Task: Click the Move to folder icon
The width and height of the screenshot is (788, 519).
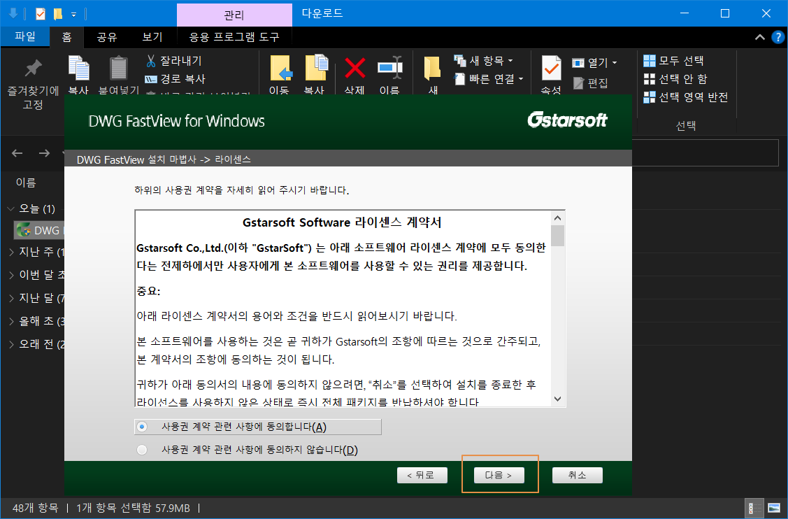Action: click(280, 69)
